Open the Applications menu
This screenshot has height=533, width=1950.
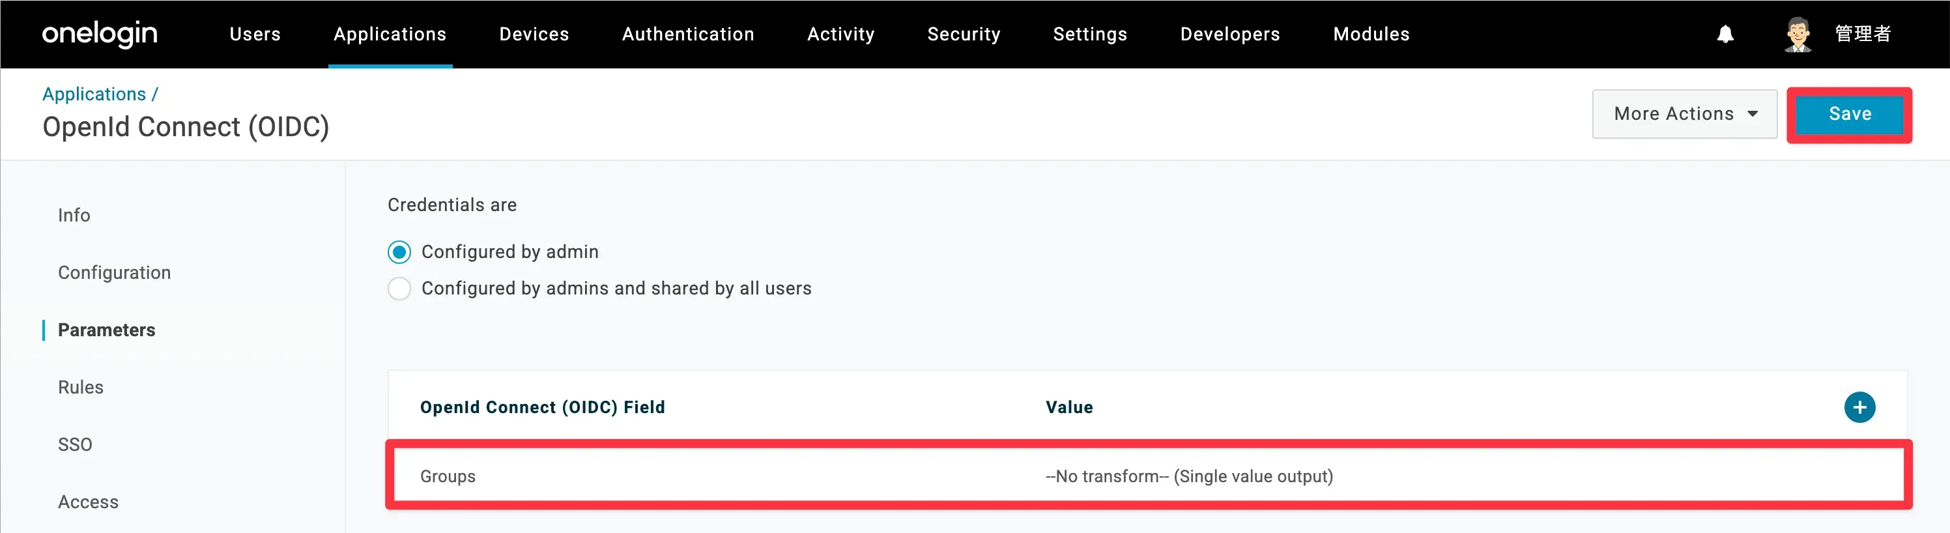(x=390, y=34)
